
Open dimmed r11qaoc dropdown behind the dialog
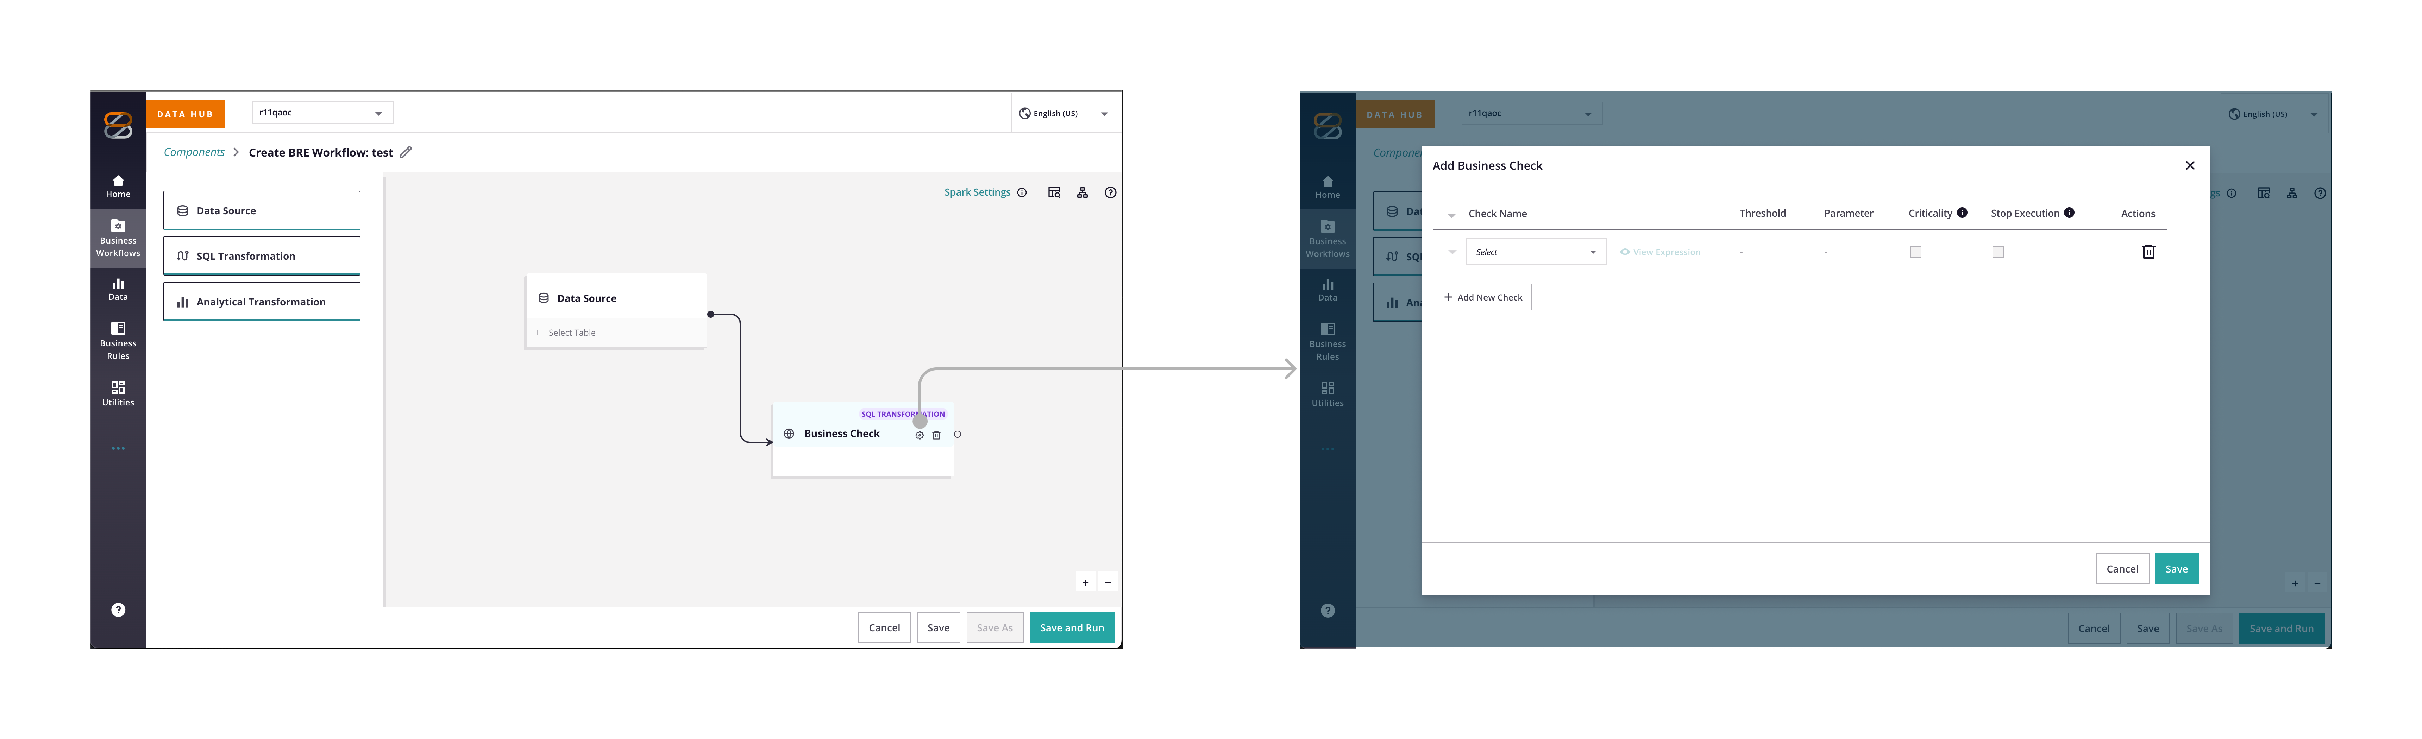point(1532,114)
